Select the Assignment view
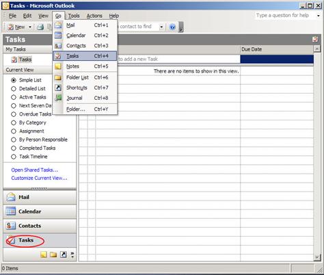This screenshot has width=324, height=275. [x=14, y=131]
